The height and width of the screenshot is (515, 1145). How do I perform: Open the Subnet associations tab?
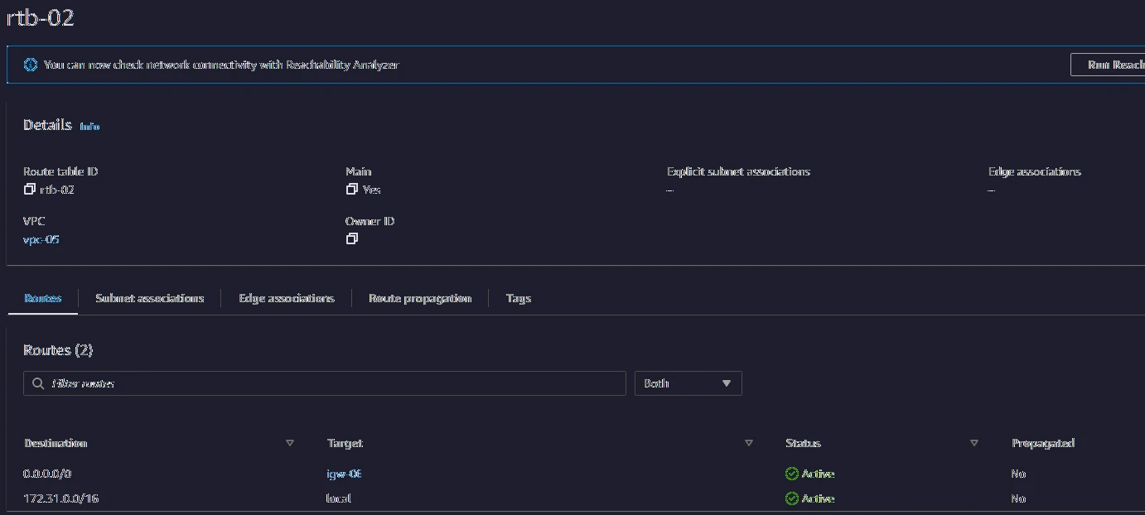tap(149, 298)
